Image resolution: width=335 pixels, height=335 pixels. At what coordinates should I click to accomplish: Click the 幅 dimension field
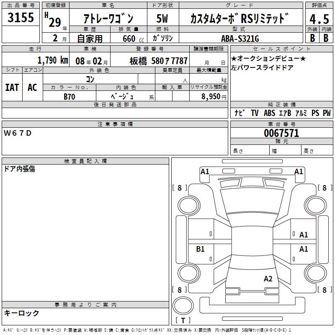point(285,150)
